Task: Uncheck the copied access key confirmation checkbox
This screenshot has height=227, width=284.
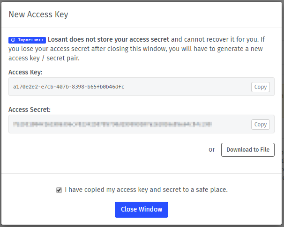Action: 59,190
